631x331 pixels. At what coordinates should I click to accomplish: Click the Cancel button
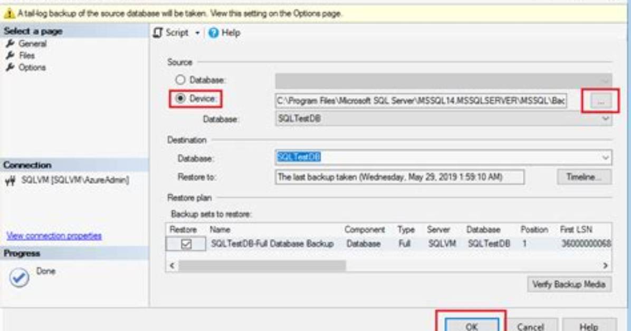coord(530,326)
